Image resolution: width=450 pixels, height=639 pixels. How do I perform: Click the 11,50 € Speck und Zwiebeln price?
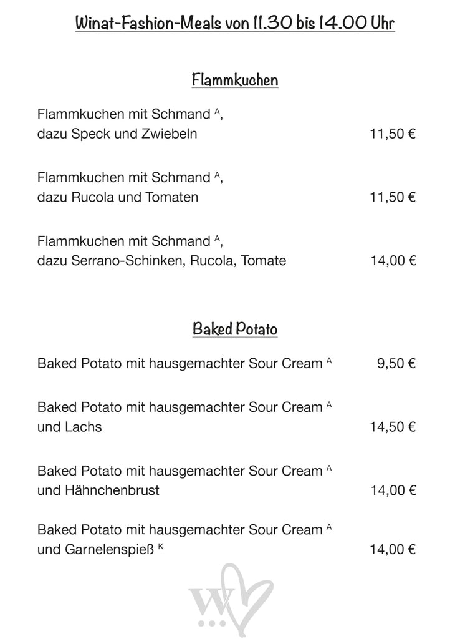coord(392,134)
